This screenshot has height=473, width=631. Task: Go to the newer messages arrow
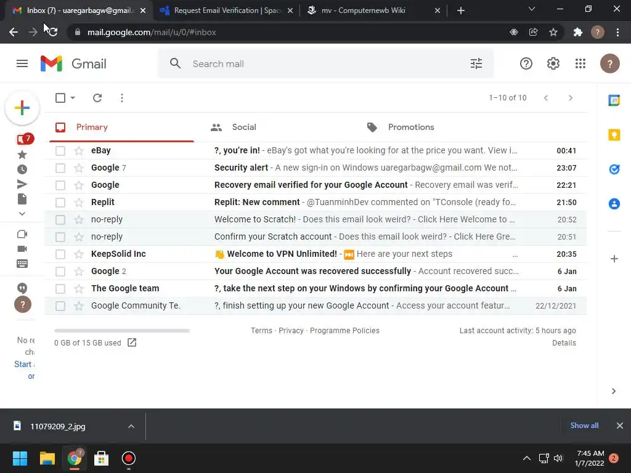point(546,98)
